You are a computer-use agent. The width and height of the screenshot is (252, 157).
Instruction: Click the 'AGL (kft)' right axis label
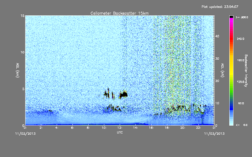pos(223,70)
